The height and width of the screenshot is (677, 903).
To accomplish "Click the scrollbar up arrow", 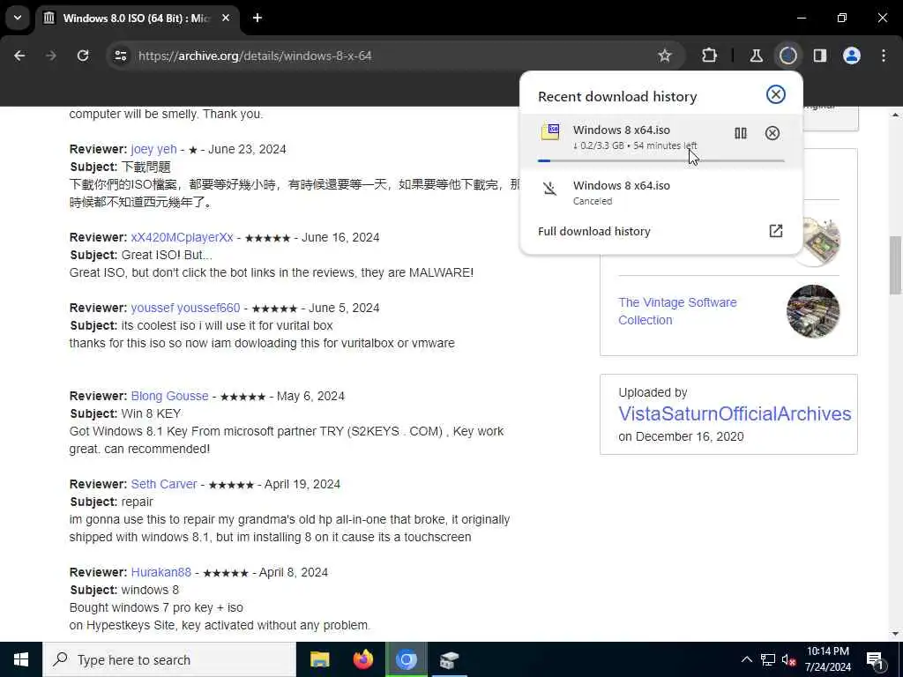I will 896,115.
